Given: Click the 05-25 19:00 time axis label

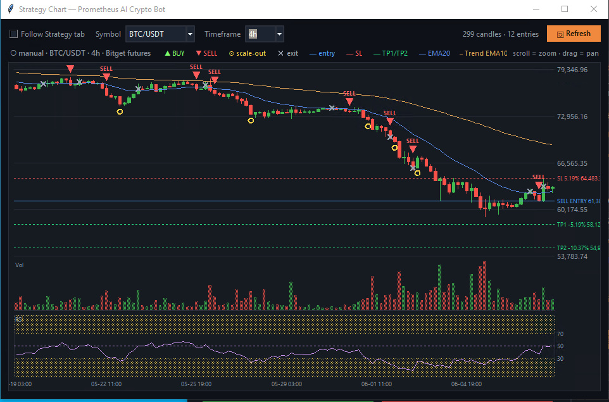Looking at the screenshot, I should (x=196, y=384).
